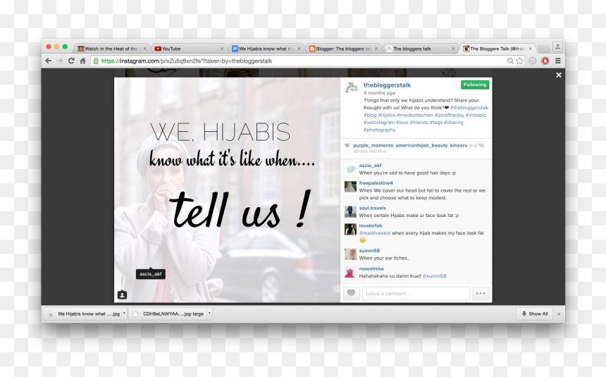606x377 pixels.
Task: Open the Chrome hamburger menu
Action: pyautogui.click(x=557, y=61)
